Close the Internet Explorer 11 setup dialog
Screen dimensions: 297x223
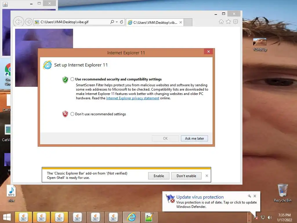coord(208,52)
